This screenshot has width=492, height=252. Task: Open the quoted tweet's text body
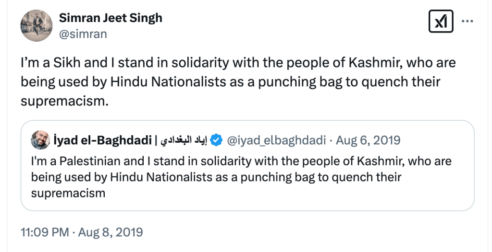[x=240, y=177]
